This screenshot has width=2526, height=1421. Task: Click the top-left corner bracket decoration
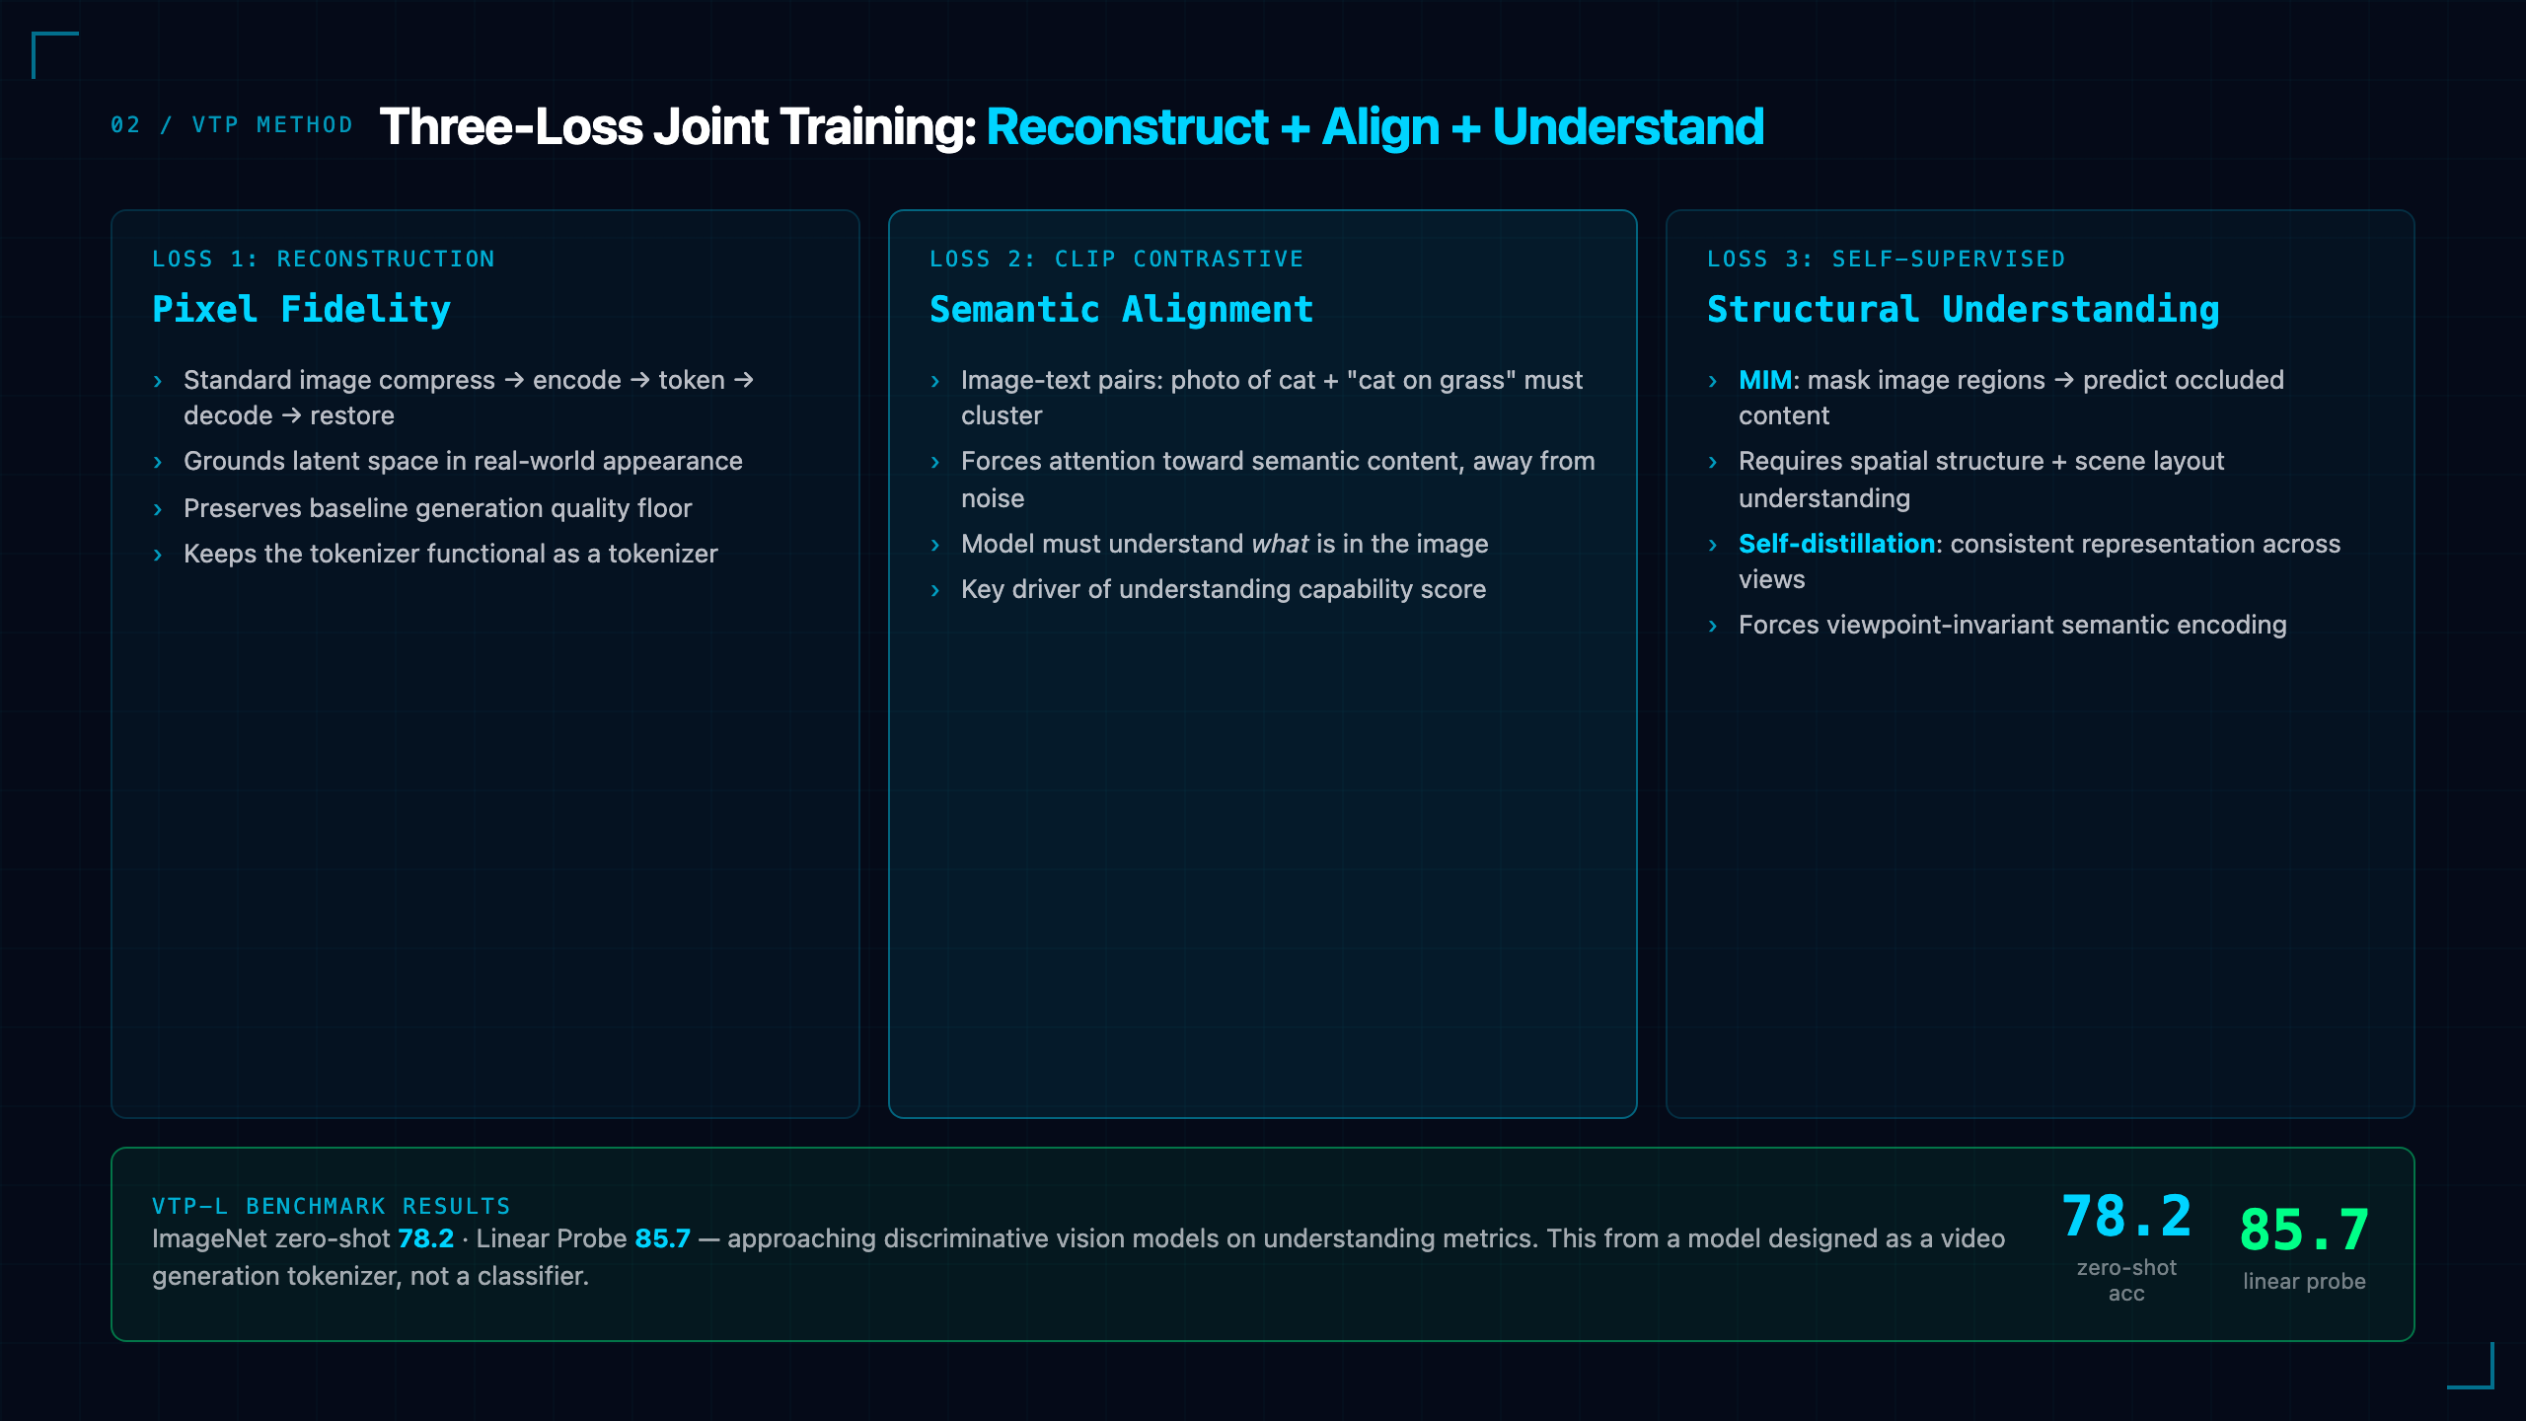(55, 55)
